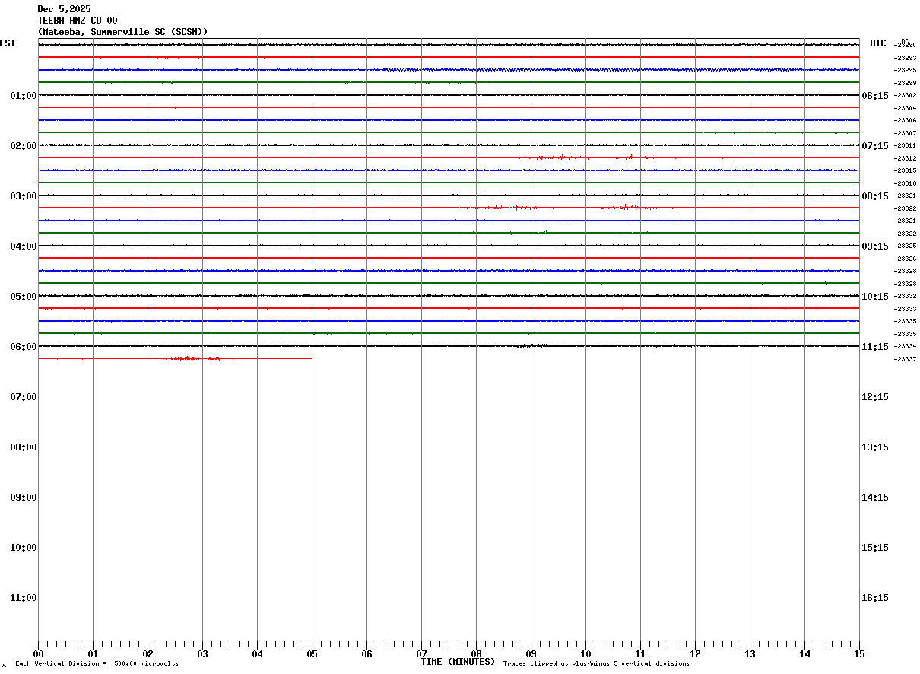Click the DC offset value '-23293'

tap(906, 58)
